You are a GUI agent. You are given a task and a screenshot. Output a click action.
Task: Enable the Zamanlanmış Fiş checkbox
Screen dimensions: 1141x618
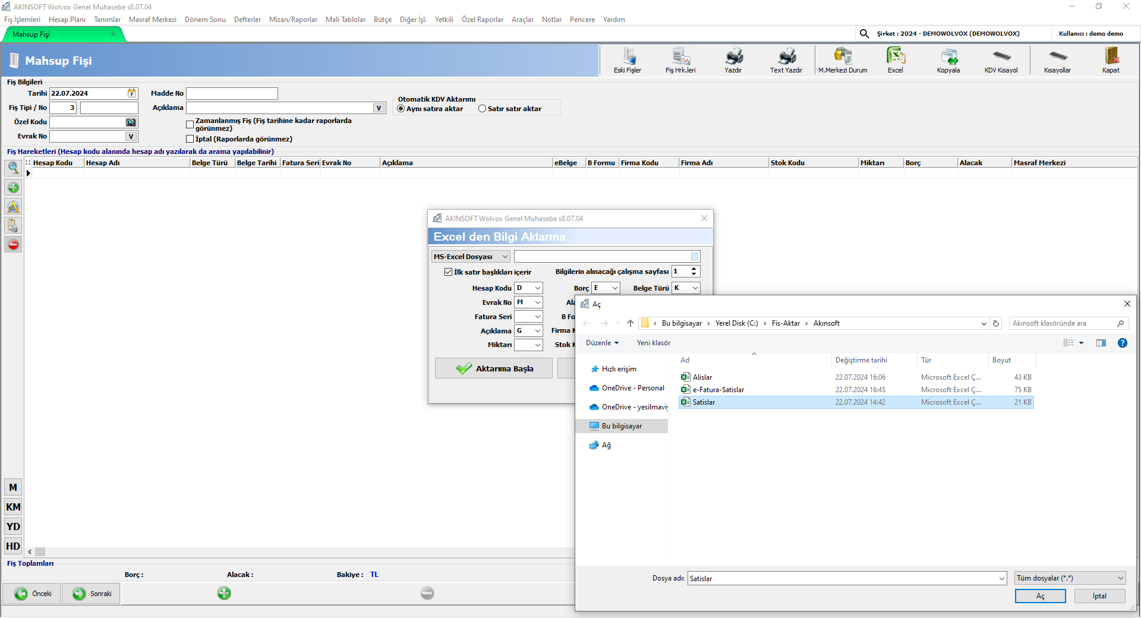(x=190, y=125)
